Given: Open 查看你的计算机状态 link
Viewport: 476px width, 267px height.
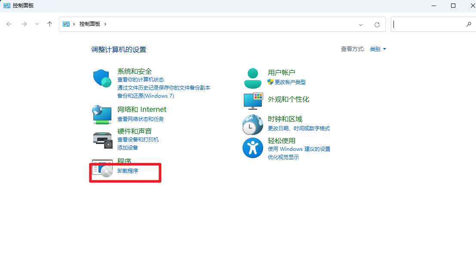Looking at the screenshot, I should 141,80.
